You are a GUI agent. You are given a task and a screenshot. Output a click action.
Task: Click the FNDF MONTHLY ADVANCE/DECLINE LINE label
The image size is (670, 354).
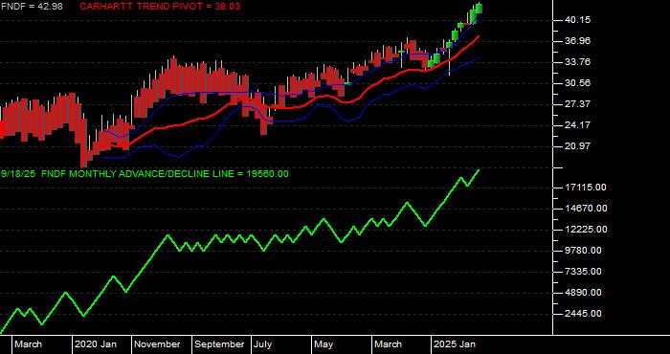166,174
